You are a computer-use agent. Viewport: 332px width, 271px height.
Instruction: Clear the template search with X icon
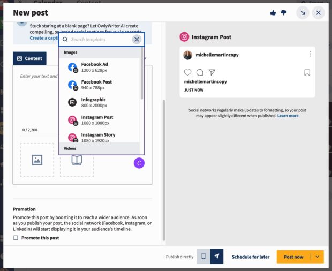(x=137, y=39)
